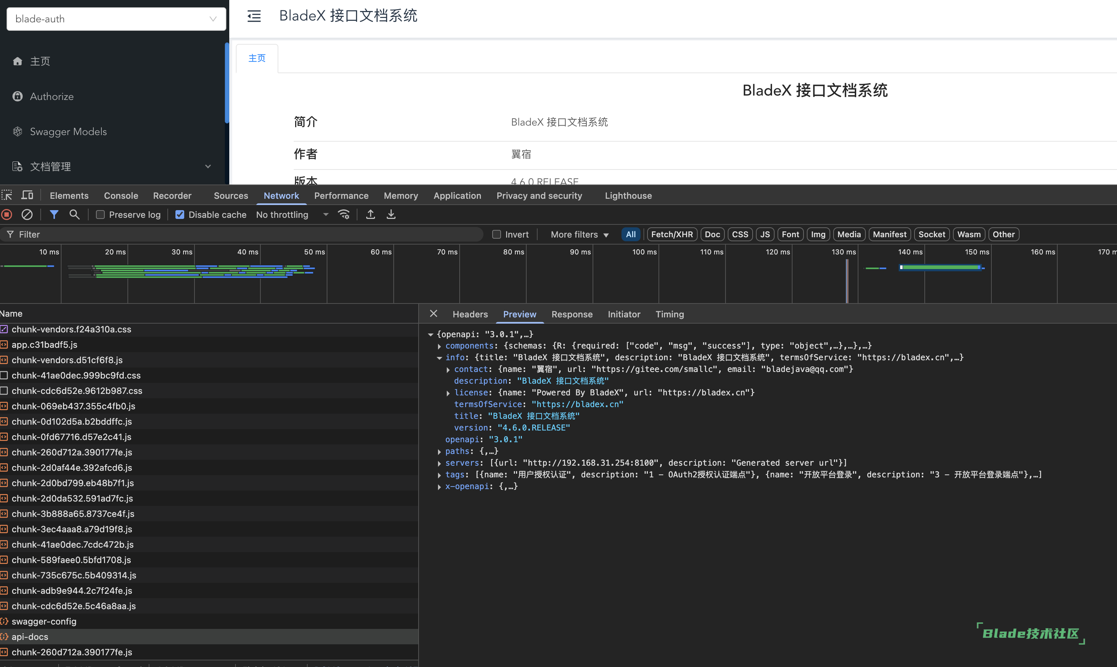Open the Response tab of request details
This screenshot has width=1117, height=667.
tap(572, 314)
